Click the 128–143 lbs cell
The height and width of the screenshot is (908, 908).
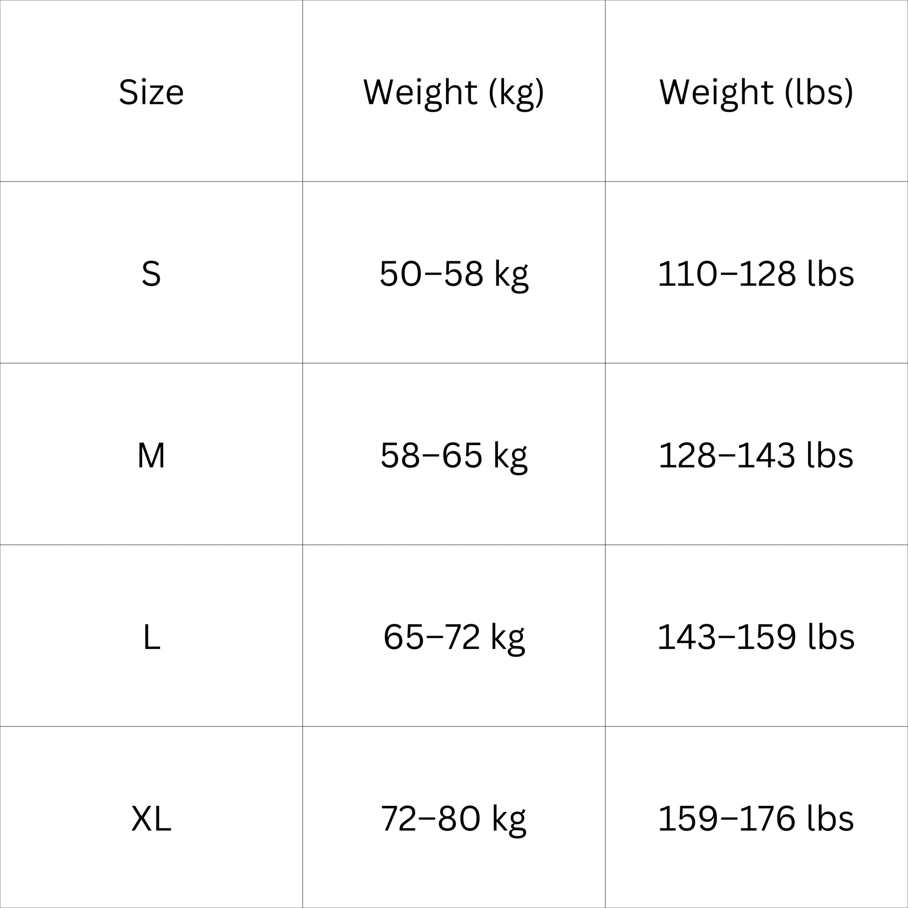756,455
